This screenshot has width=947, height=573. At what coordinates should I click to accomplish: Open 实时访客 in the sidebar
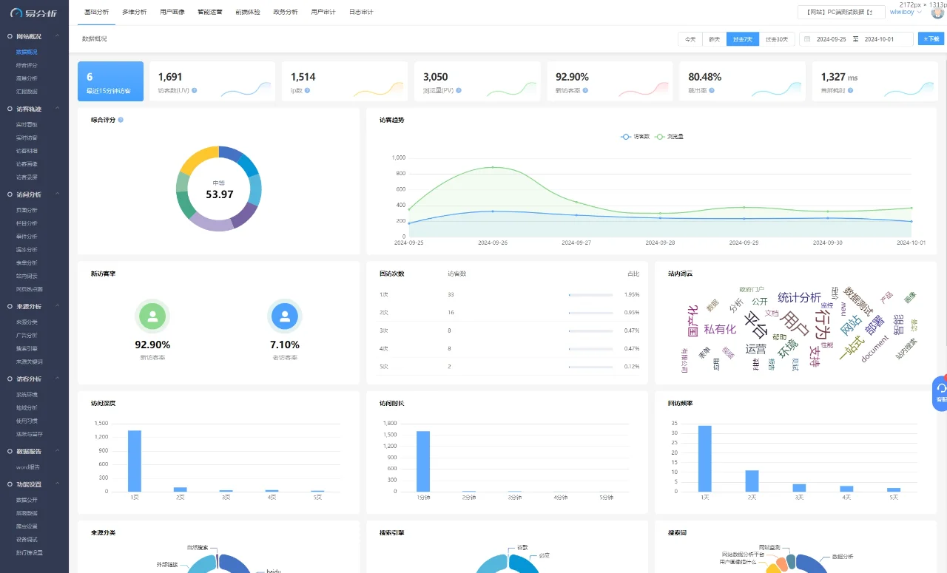(x=27, y=138)
